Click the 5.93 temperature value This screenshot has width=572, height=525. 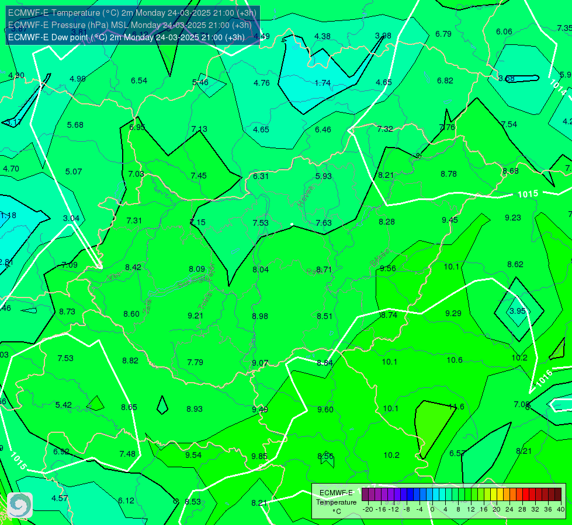click(x=324, y=176)
